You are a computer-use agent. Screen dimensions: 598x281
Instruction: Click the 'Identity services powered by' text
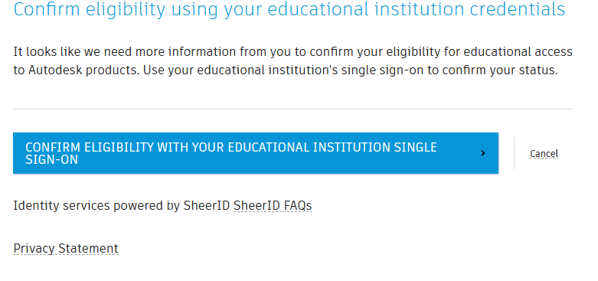(x=96, y=206)
